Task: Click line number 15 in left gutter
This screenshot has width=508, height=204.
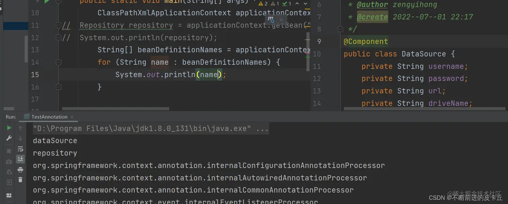Action: pyautogui.click(x=35, y=75)
